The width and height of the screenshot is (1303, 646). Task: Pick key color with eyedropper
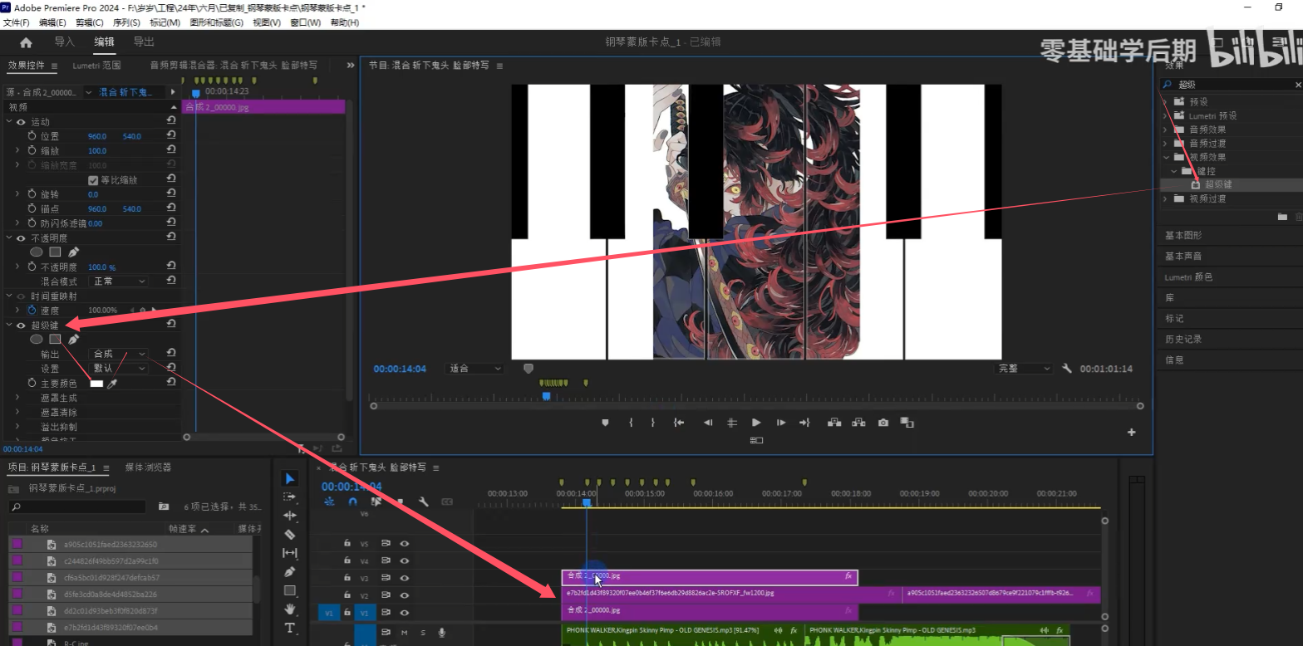pos(112,384)
